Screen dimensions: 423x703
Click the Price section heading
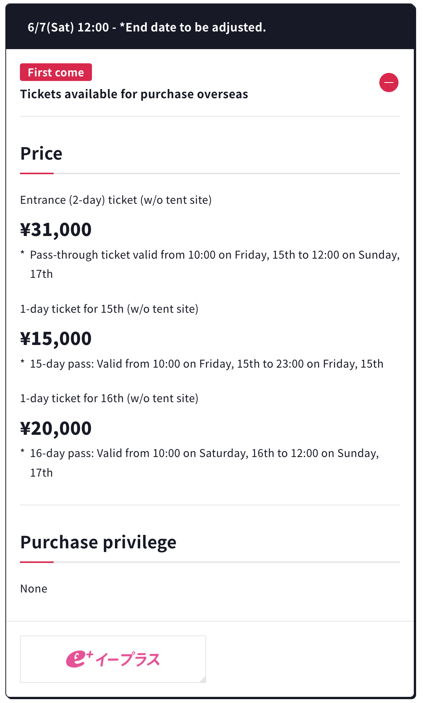pos(41,153)
